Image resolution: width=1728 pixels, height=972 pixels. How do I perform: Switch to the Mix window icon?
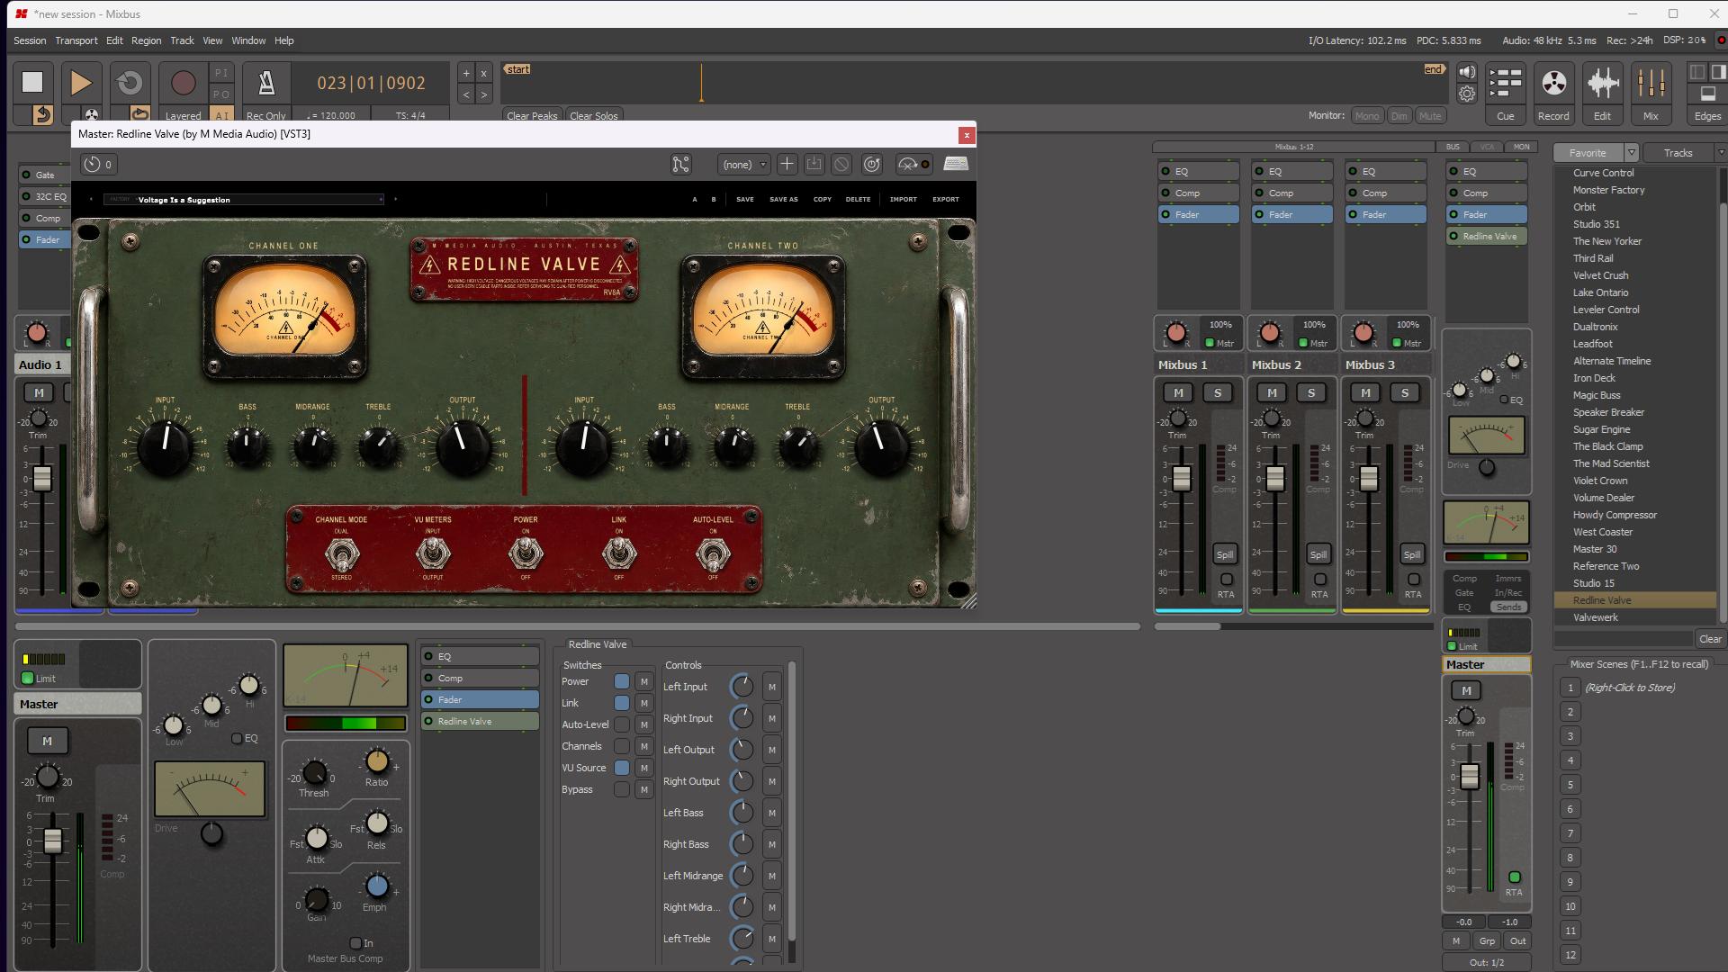pyautogui.click(x=1651, y=93)
